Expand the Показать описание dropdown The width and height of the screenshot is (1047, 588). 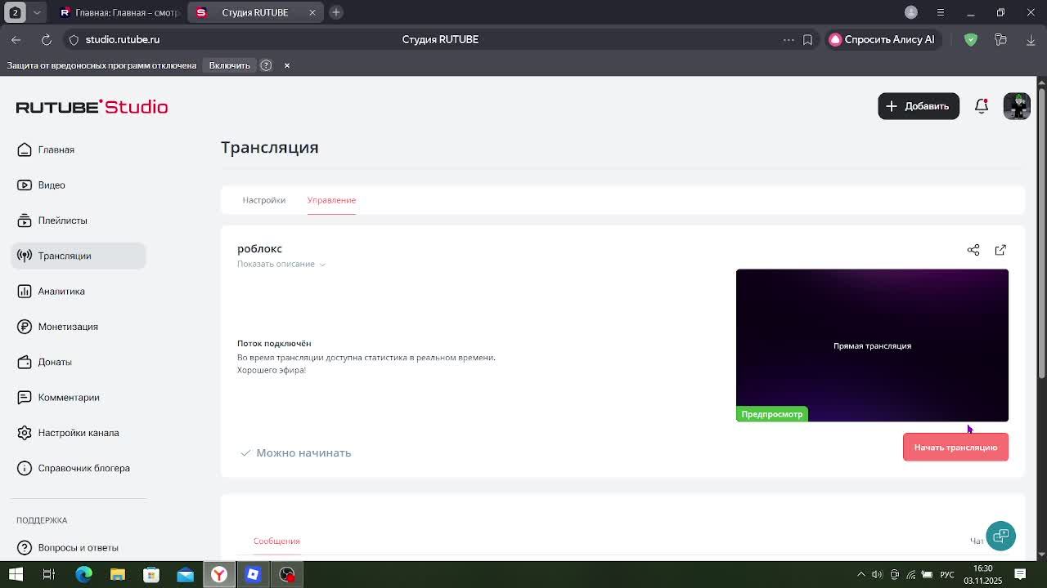(x=281, y=264)
